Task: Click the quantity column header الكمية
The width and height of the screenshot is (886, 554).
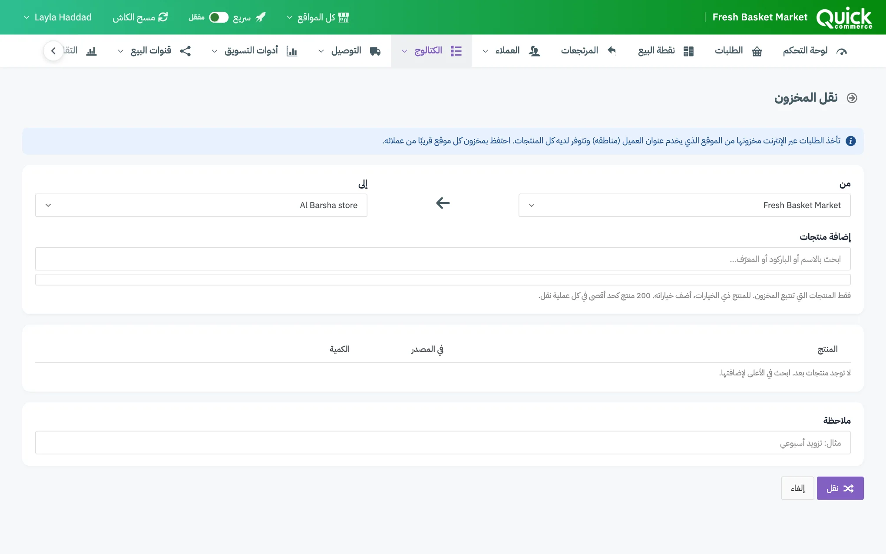Action: (340, 349)
